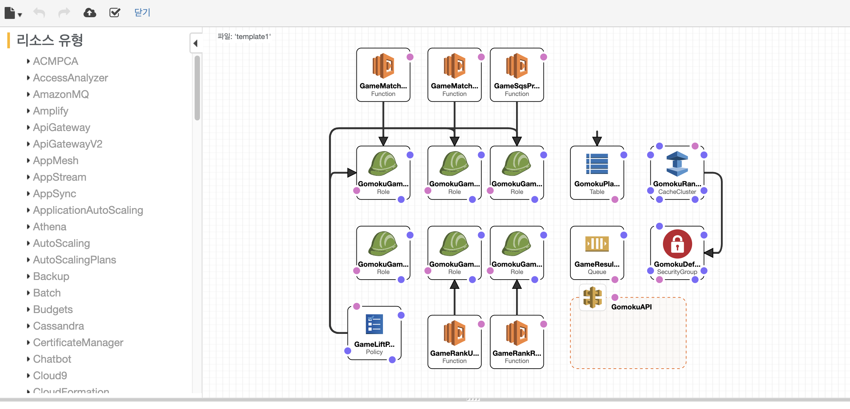Click the validate template checkmark icon
Screen dimensions: 850x409
tap(115, 13)
